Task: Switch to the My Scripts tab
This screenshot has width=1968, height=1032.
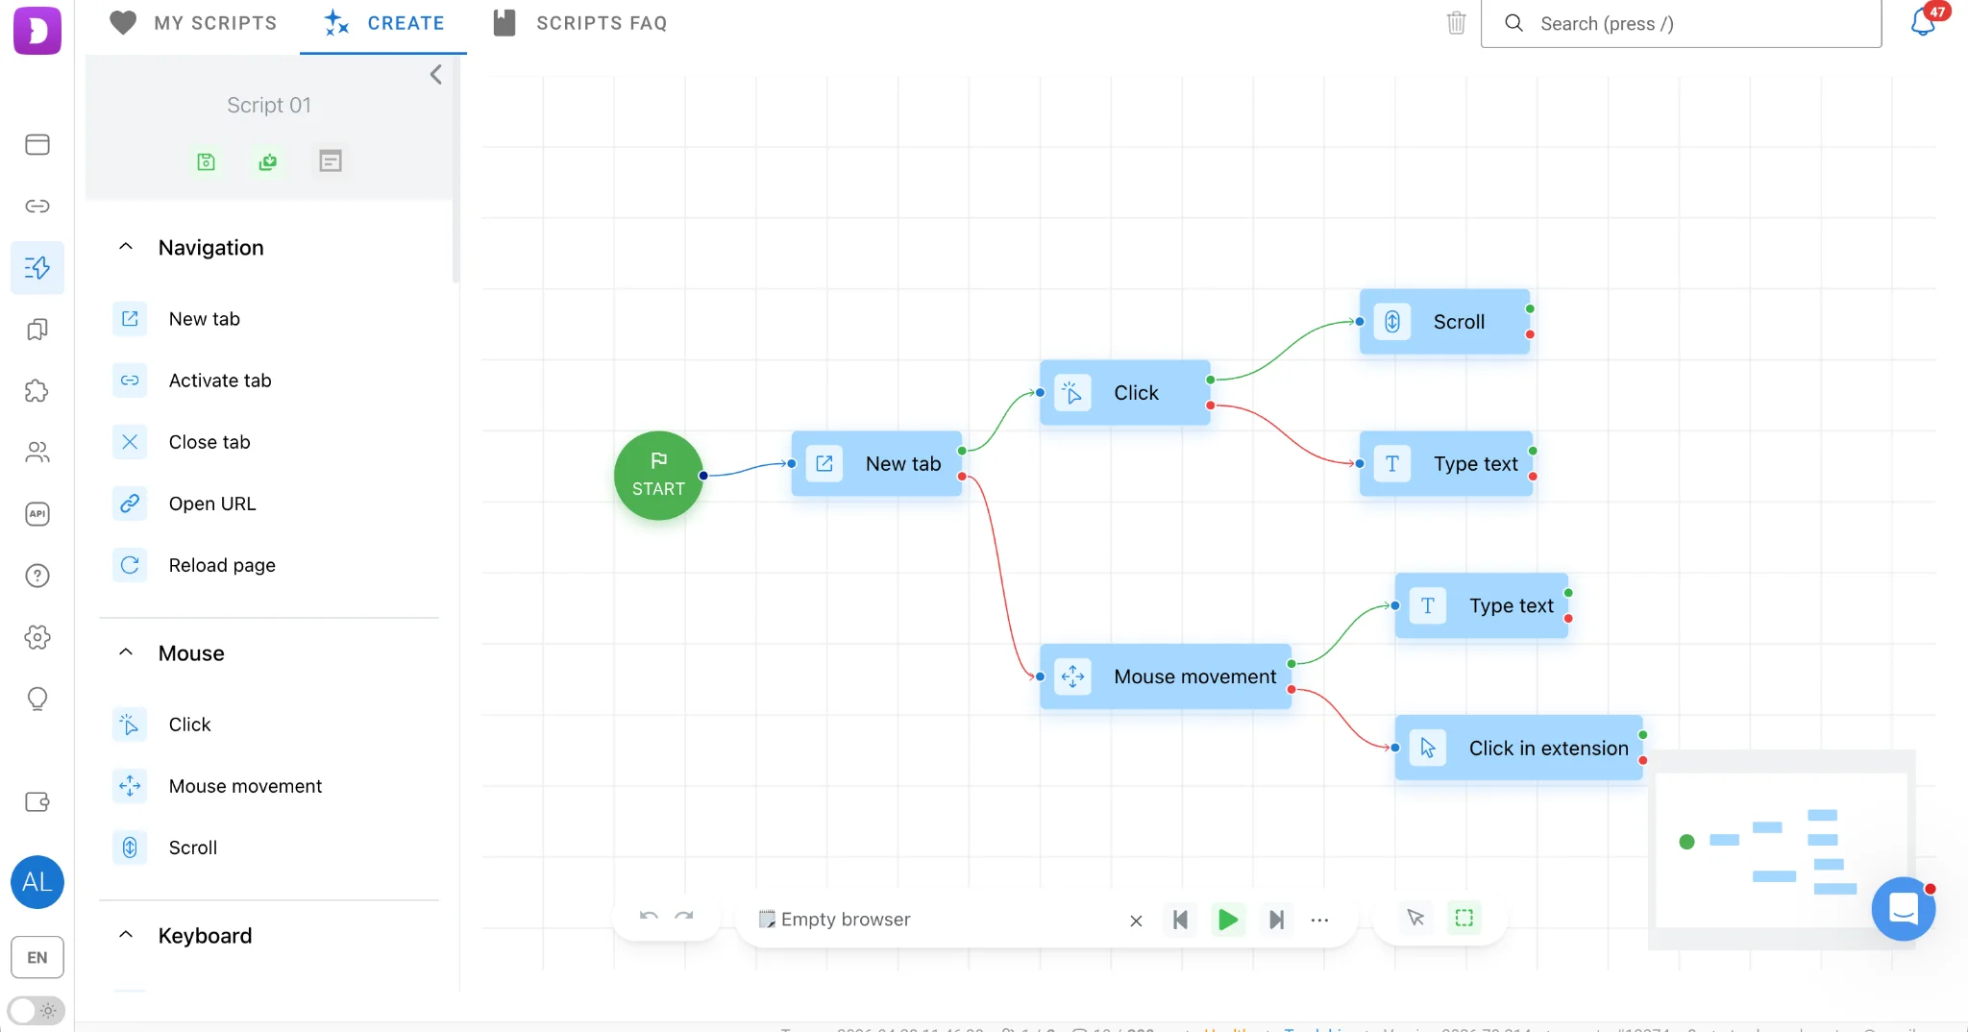Action: click(x=193, y=23)
